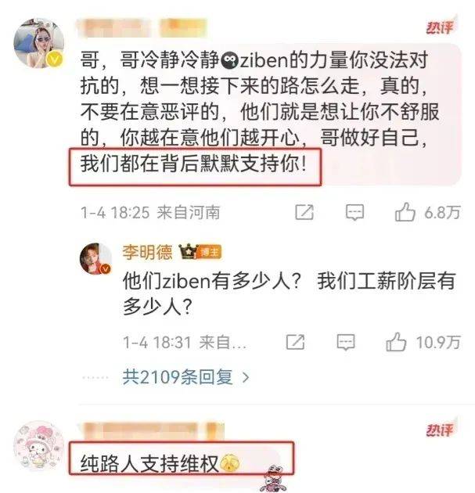Like the comment with 6.8万 likes
The height and width of the screenshot is (493, 475).
[x=405, y=211]
